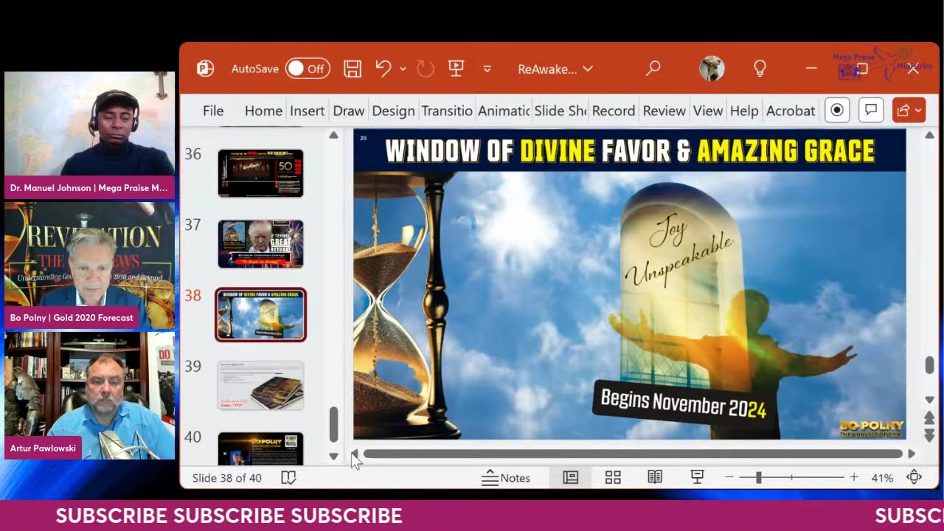Open the Share button dropdown
This screenshot has width=944, height=531.
(909, 111)
